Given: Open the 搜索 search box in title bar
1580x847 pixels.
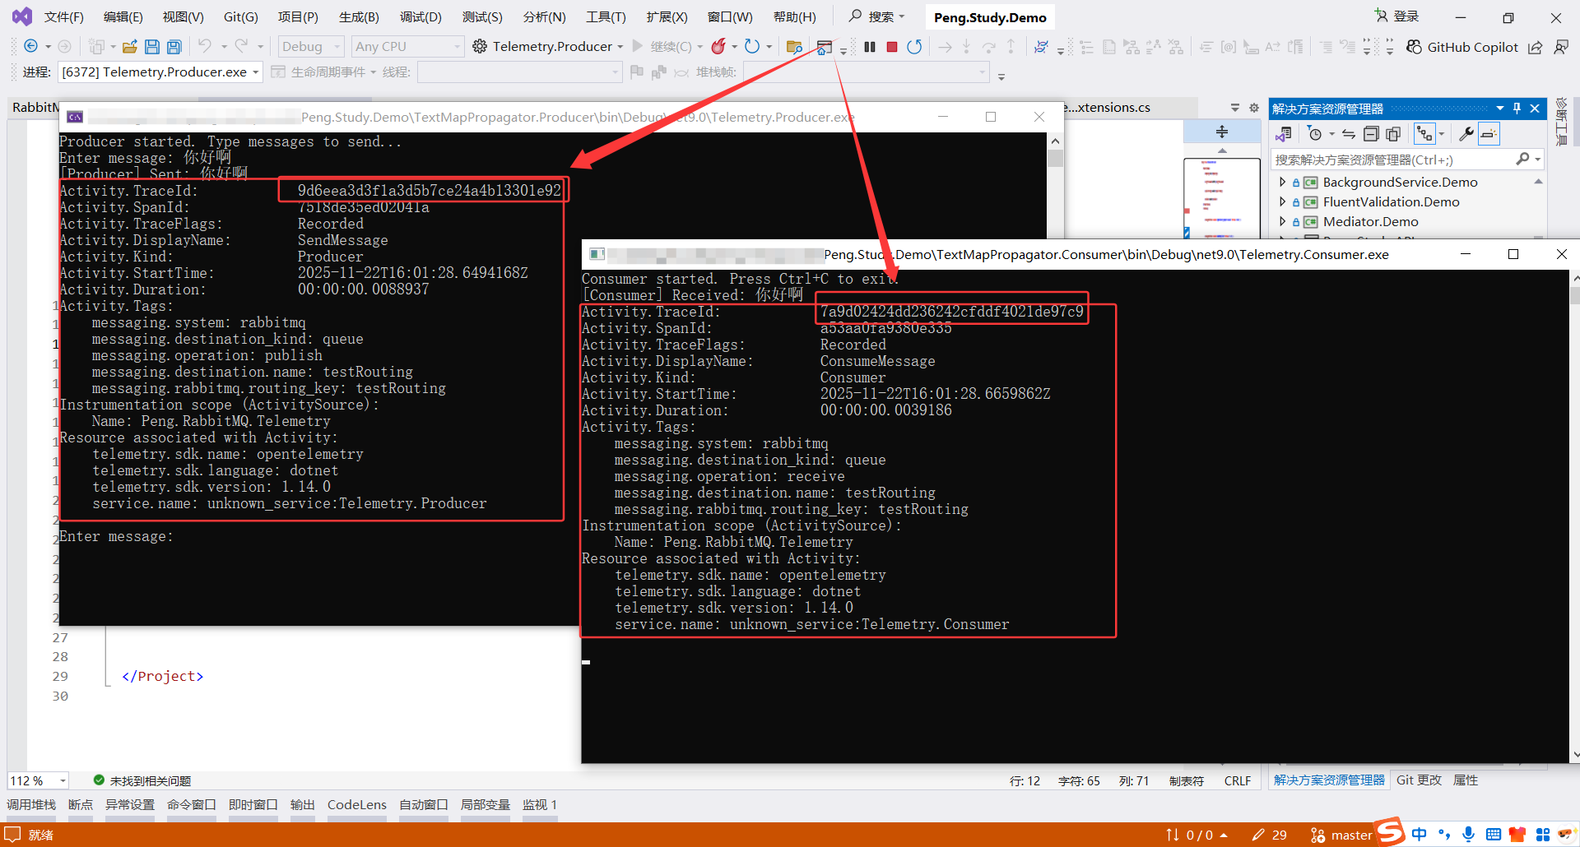Looking at the screenshot, I should [x=877, y=16].
